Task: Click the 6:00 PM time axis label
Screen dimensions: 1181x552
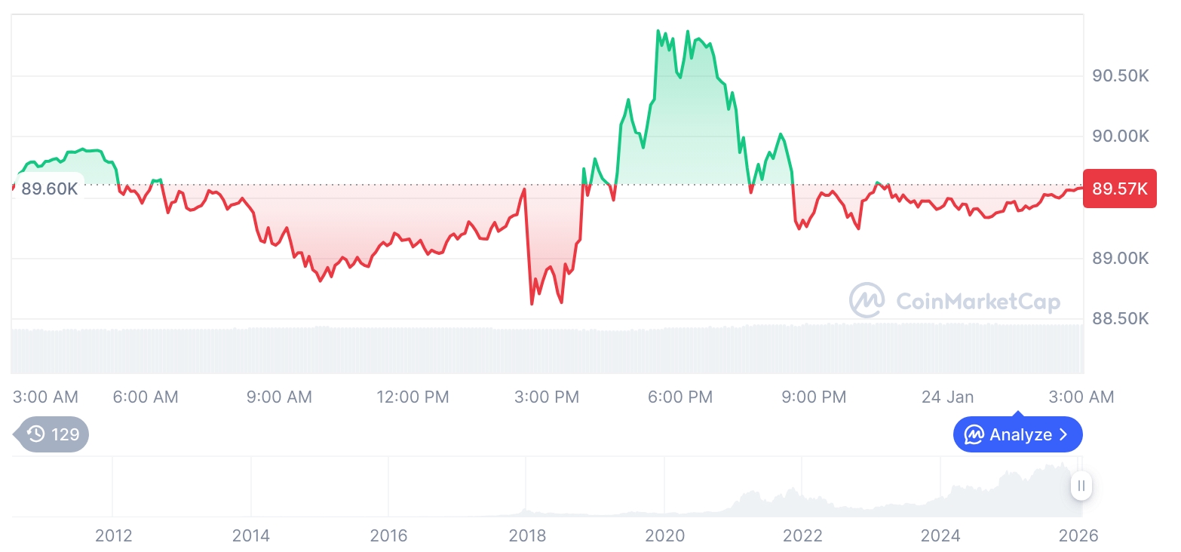Action: [680, 397]
